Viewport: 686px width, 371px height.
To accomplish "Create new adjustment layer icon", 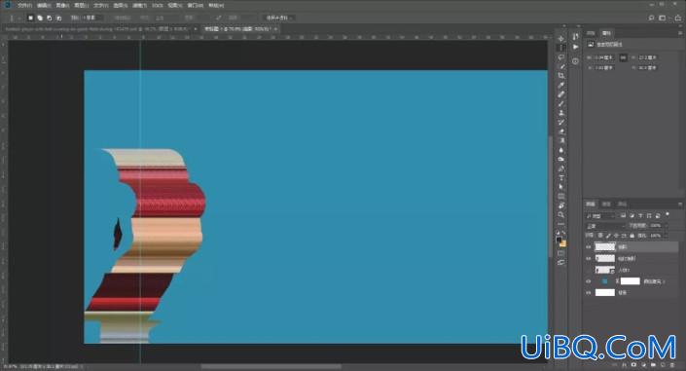I will pos(644,364).
